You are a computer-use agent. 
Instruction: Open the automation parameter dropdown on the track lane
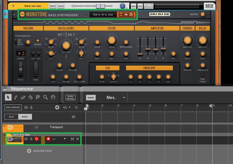click(65, 139)
